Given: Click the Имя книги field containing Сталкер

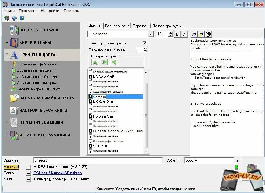Looking at the screenshot, I should (x=98, y=160).
